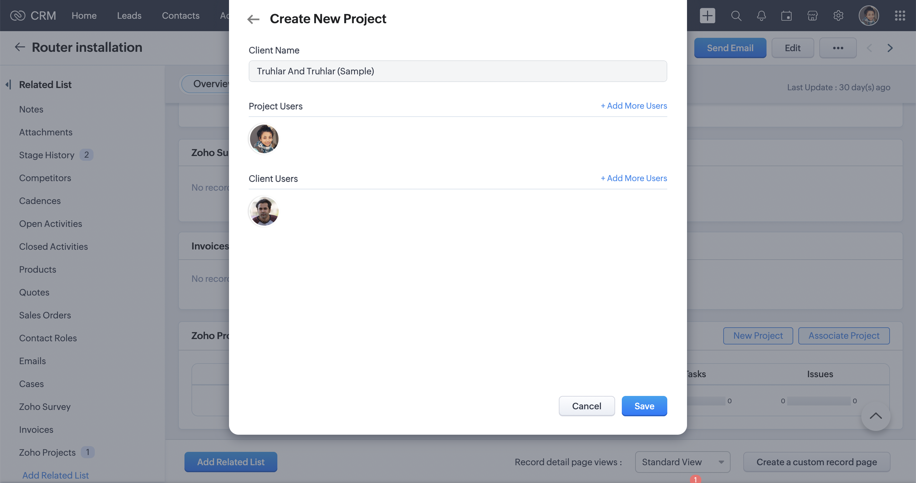Click the search magnifier icon

(736, 16)
